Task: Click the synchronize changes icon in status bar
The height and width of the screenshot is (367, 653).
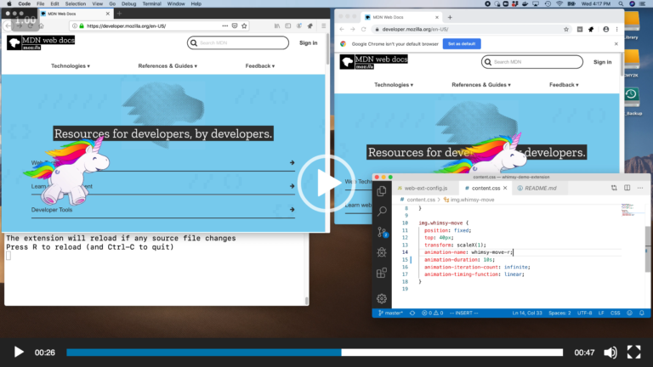Action: click(x=412, y=313)
